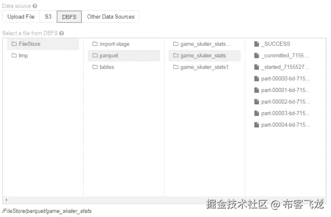Click the tmp folder icon

coord(14,55)
